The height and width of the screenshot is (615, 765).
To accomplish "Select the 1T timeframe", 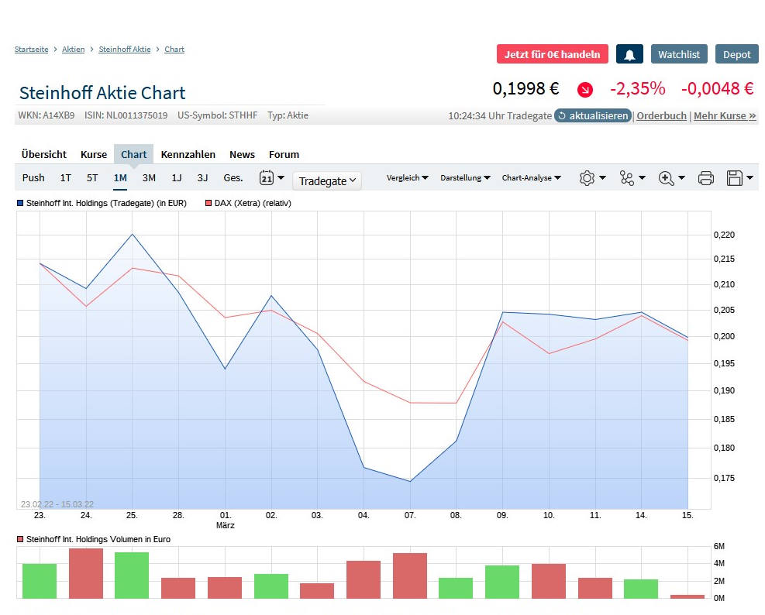I will pyautogui.click(x=65, y=177).
